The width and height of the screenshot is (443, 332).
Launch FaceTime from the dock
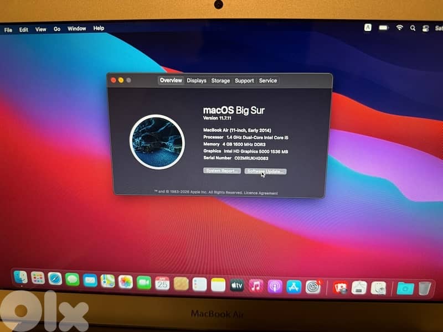144,283
